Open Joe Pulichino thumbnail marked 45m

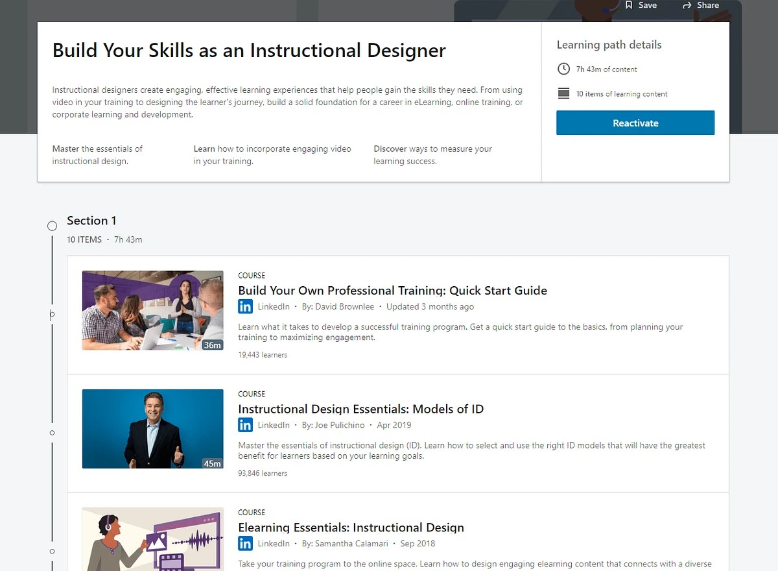coord(152,429)
